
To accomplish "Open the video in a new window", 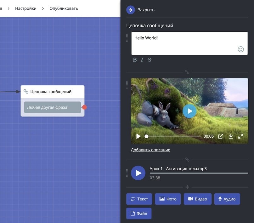I will click(220, 136).
